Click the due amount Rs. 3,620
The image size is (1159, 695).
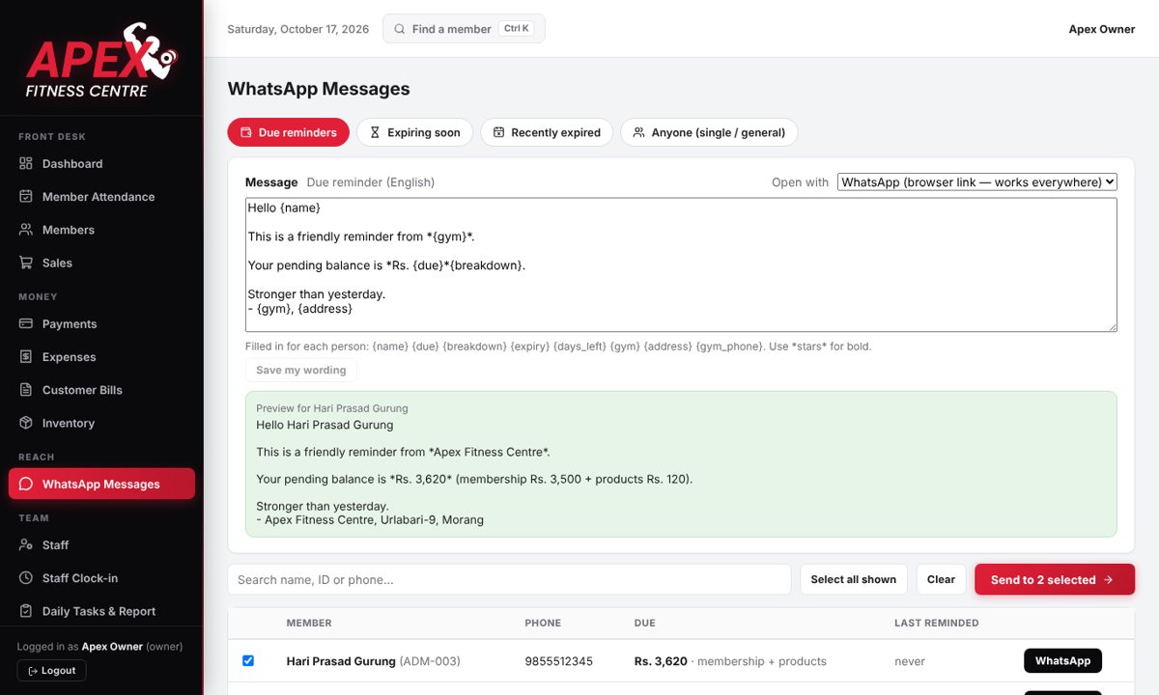click(661, 661)
